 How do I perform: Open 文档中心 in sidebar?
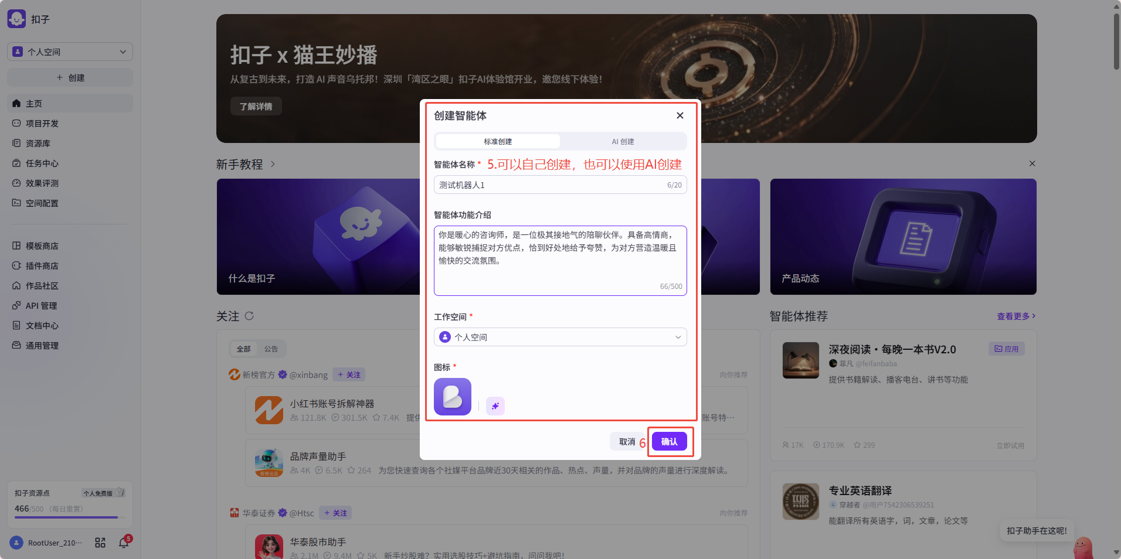pos(70,325)
